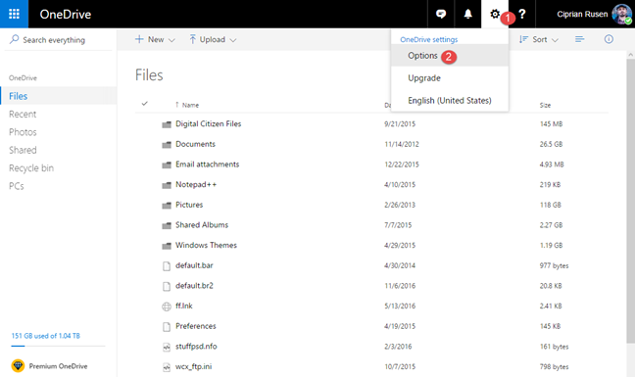Click the vertical scrollbar thumb
Viewport: 635px width, 377px height.
(630, 201)
